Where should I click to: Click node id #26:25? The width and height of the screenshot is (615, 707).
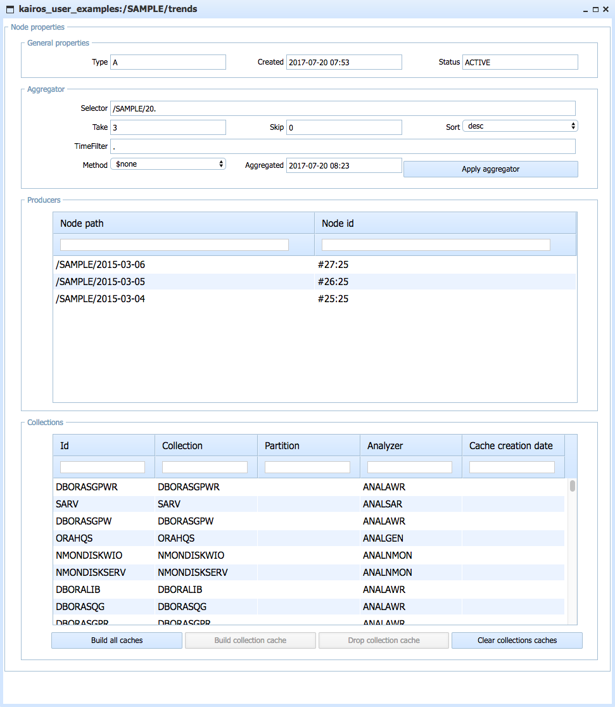tap(333, 282)
